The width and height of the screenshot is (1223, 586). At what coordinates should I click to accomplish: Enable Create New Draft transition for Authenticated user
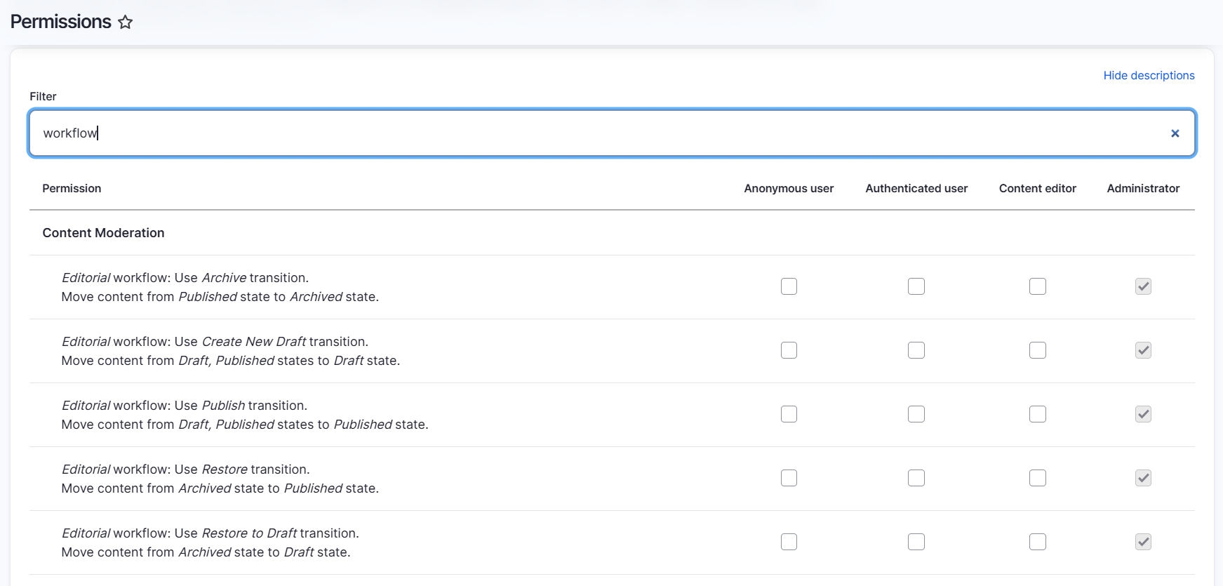[916, 350]
